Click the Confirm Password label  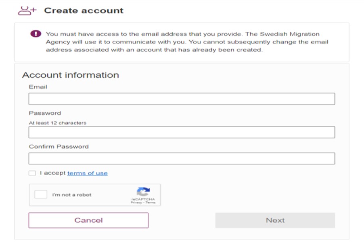pos(59,147)
